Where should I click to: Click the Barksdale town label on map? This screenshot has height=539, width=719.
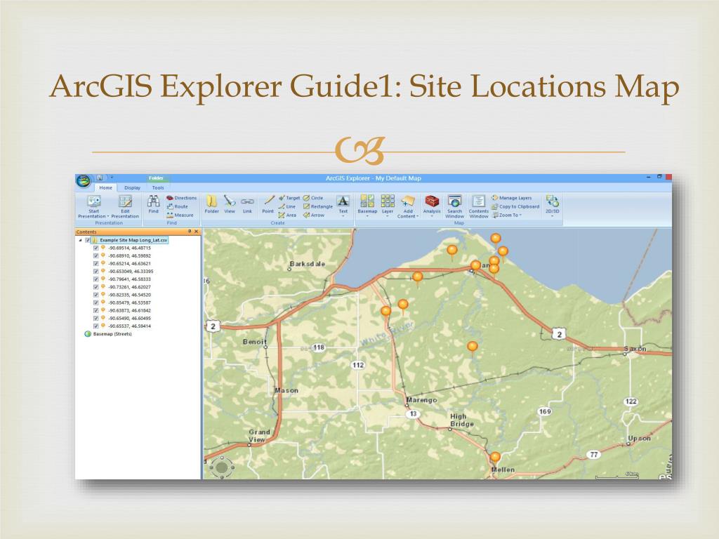(x=308, y=264)
